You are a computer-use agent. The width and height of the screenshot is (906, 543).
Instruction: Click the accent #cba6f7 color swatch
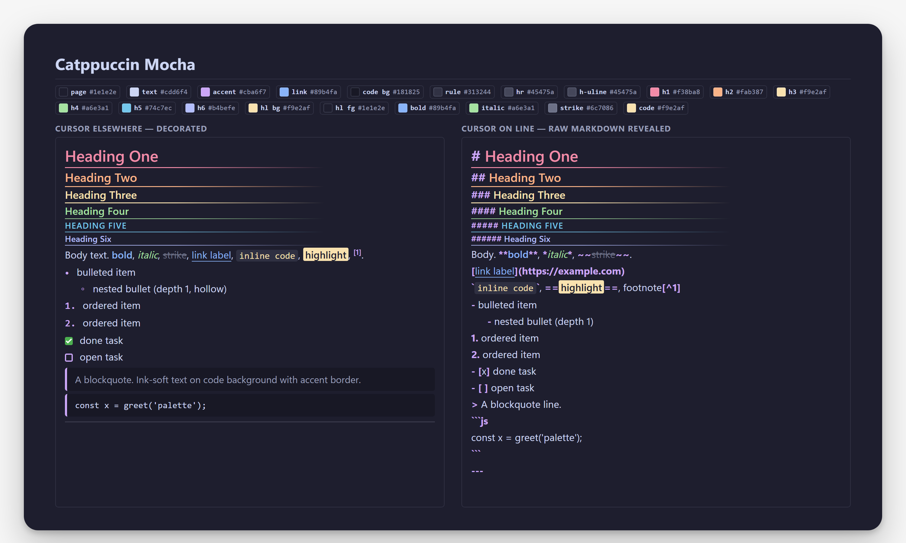tap(234, 92)
